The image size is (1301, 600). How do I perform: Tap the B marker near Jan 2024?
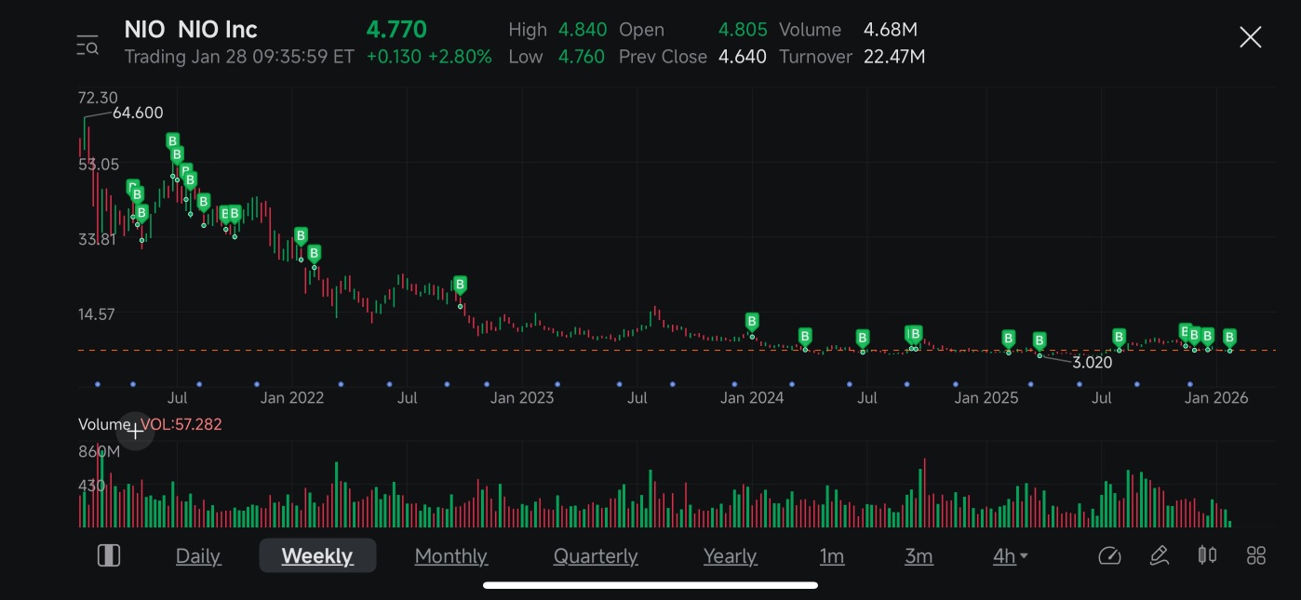[752, 322]
